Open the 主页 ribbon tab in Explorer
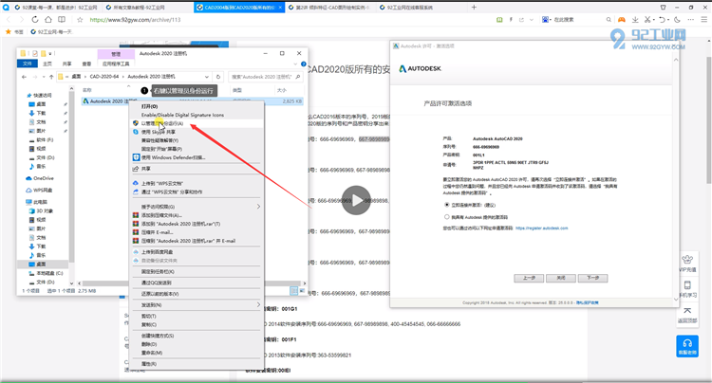 [47, 64]
